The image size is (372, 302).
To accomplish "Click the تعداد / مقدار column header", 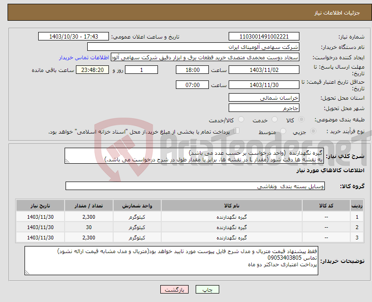I will 89,206.
